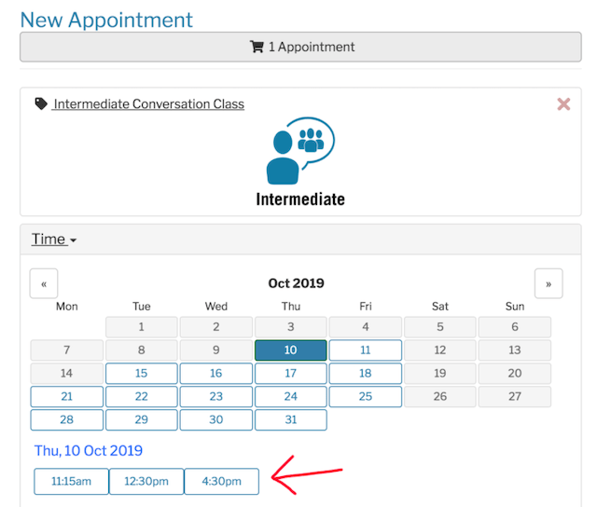Choose October 17 on the calendar
This screenshot has height=507, width=597.
tap(291, 374)
